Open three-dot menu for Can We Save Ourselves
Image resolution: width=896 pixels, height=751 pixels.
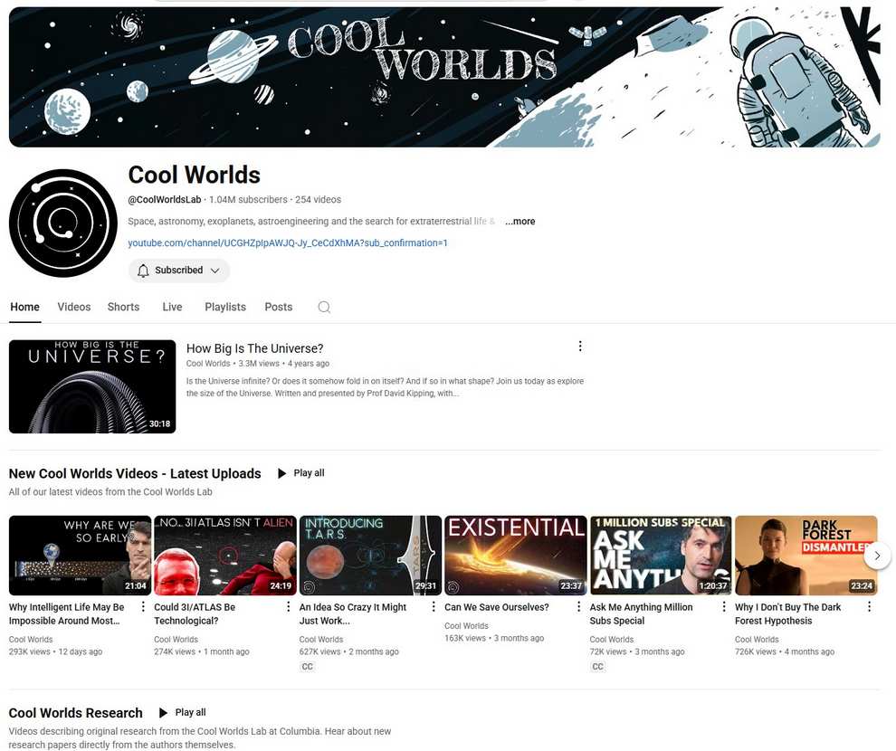pyautogui.click(x=579, y=607)
